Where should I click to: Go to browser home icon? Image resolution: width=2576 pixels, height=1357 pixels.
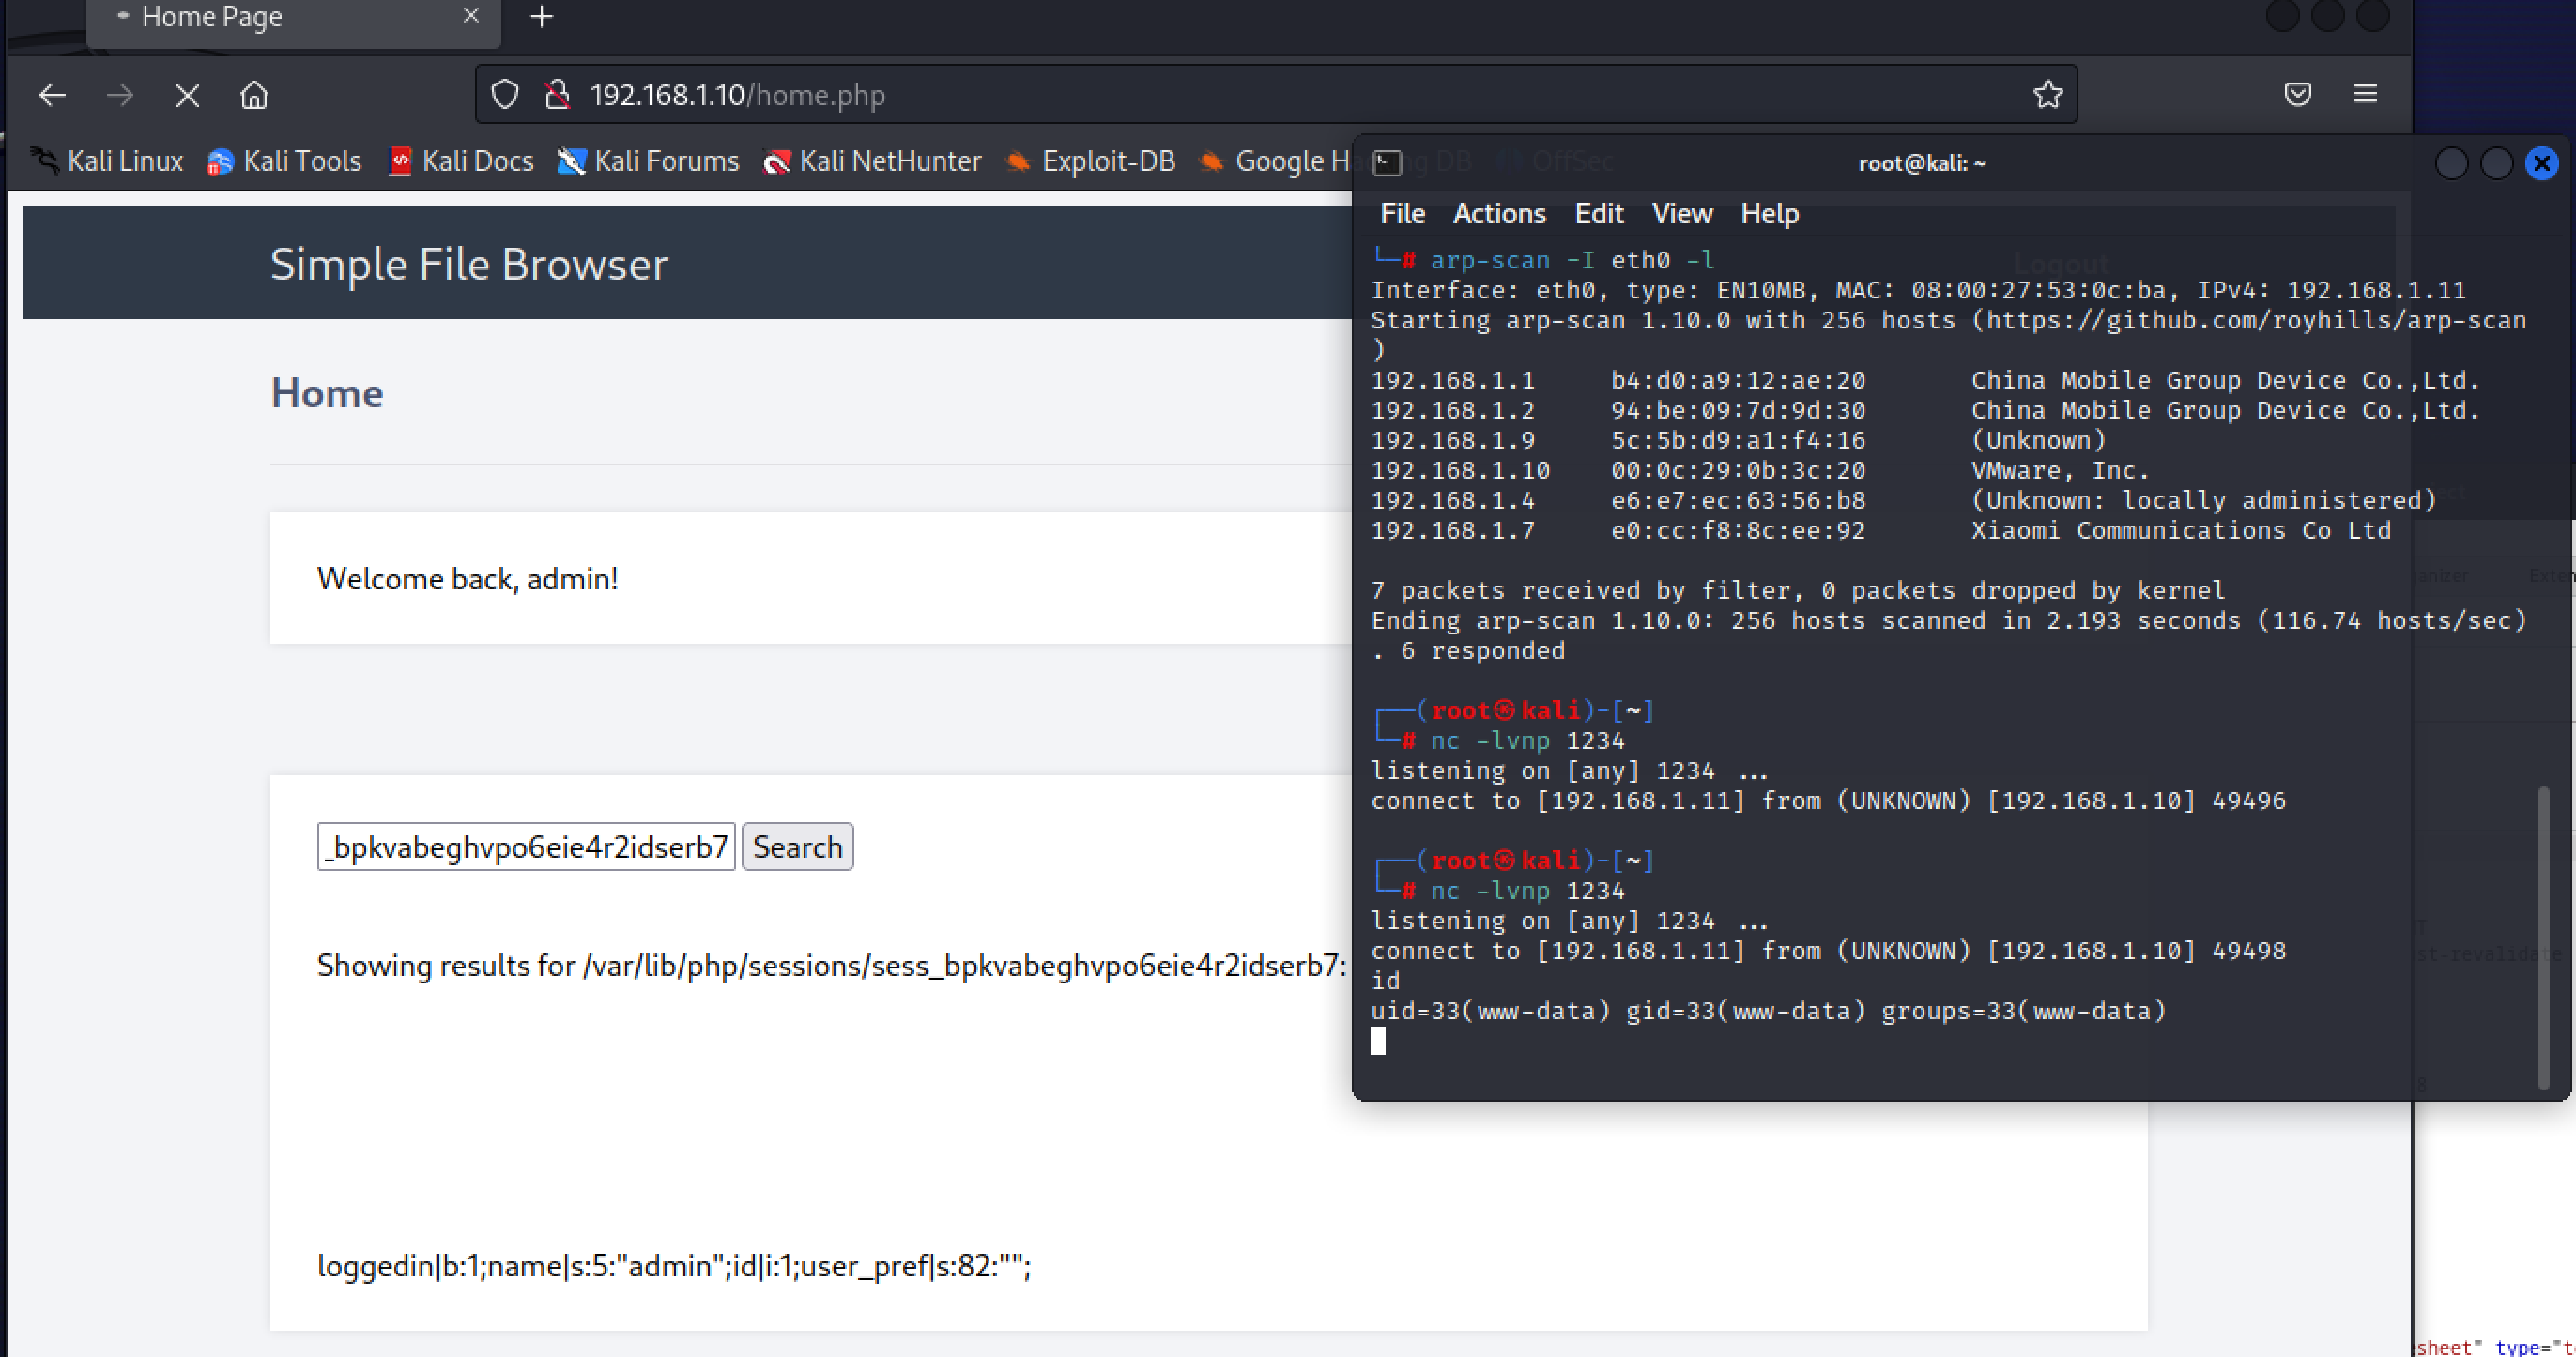click(254, 95)
